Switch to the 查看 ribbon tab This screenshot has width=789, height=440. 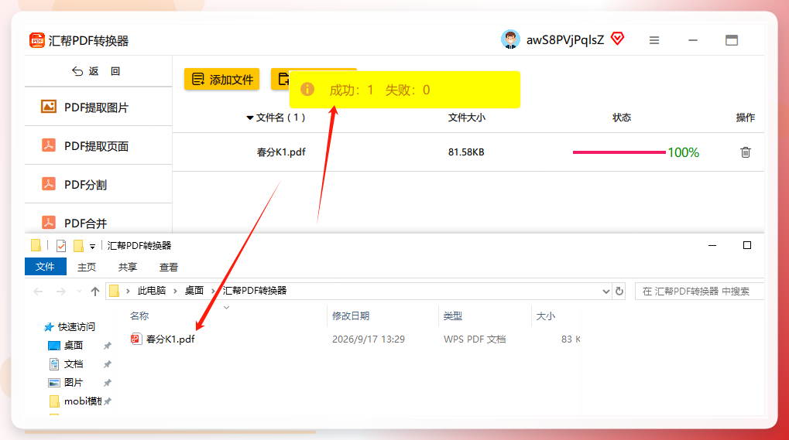coord(169,268)
